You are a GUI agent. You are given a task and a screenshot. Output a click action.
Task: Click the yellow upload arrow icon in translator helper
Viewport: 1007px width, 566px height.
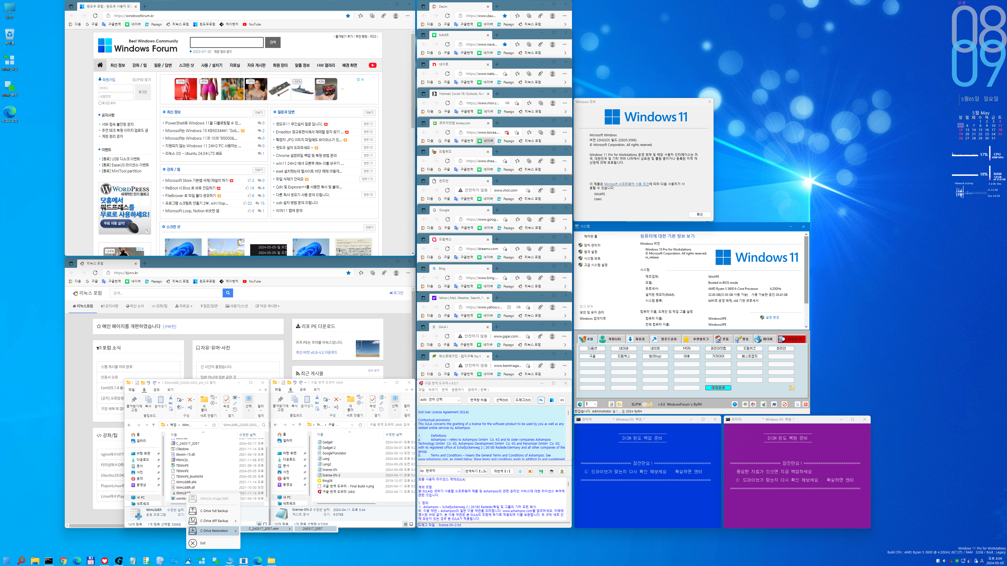[562, 471]
